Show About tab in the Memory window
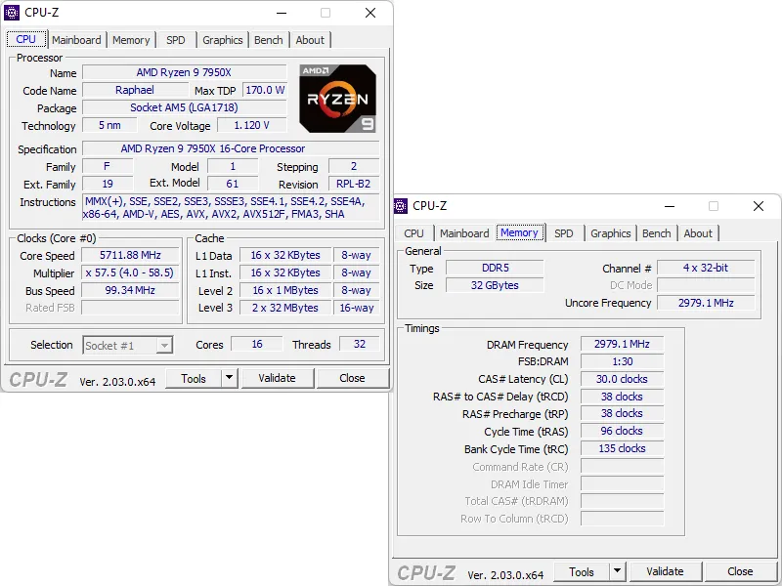 pyautogui.click(x=698, y=233)
